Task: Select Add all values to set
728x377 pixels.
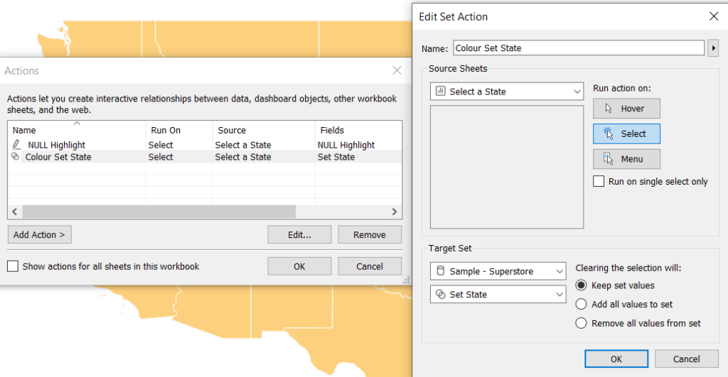Action: [x=581, y=304]
